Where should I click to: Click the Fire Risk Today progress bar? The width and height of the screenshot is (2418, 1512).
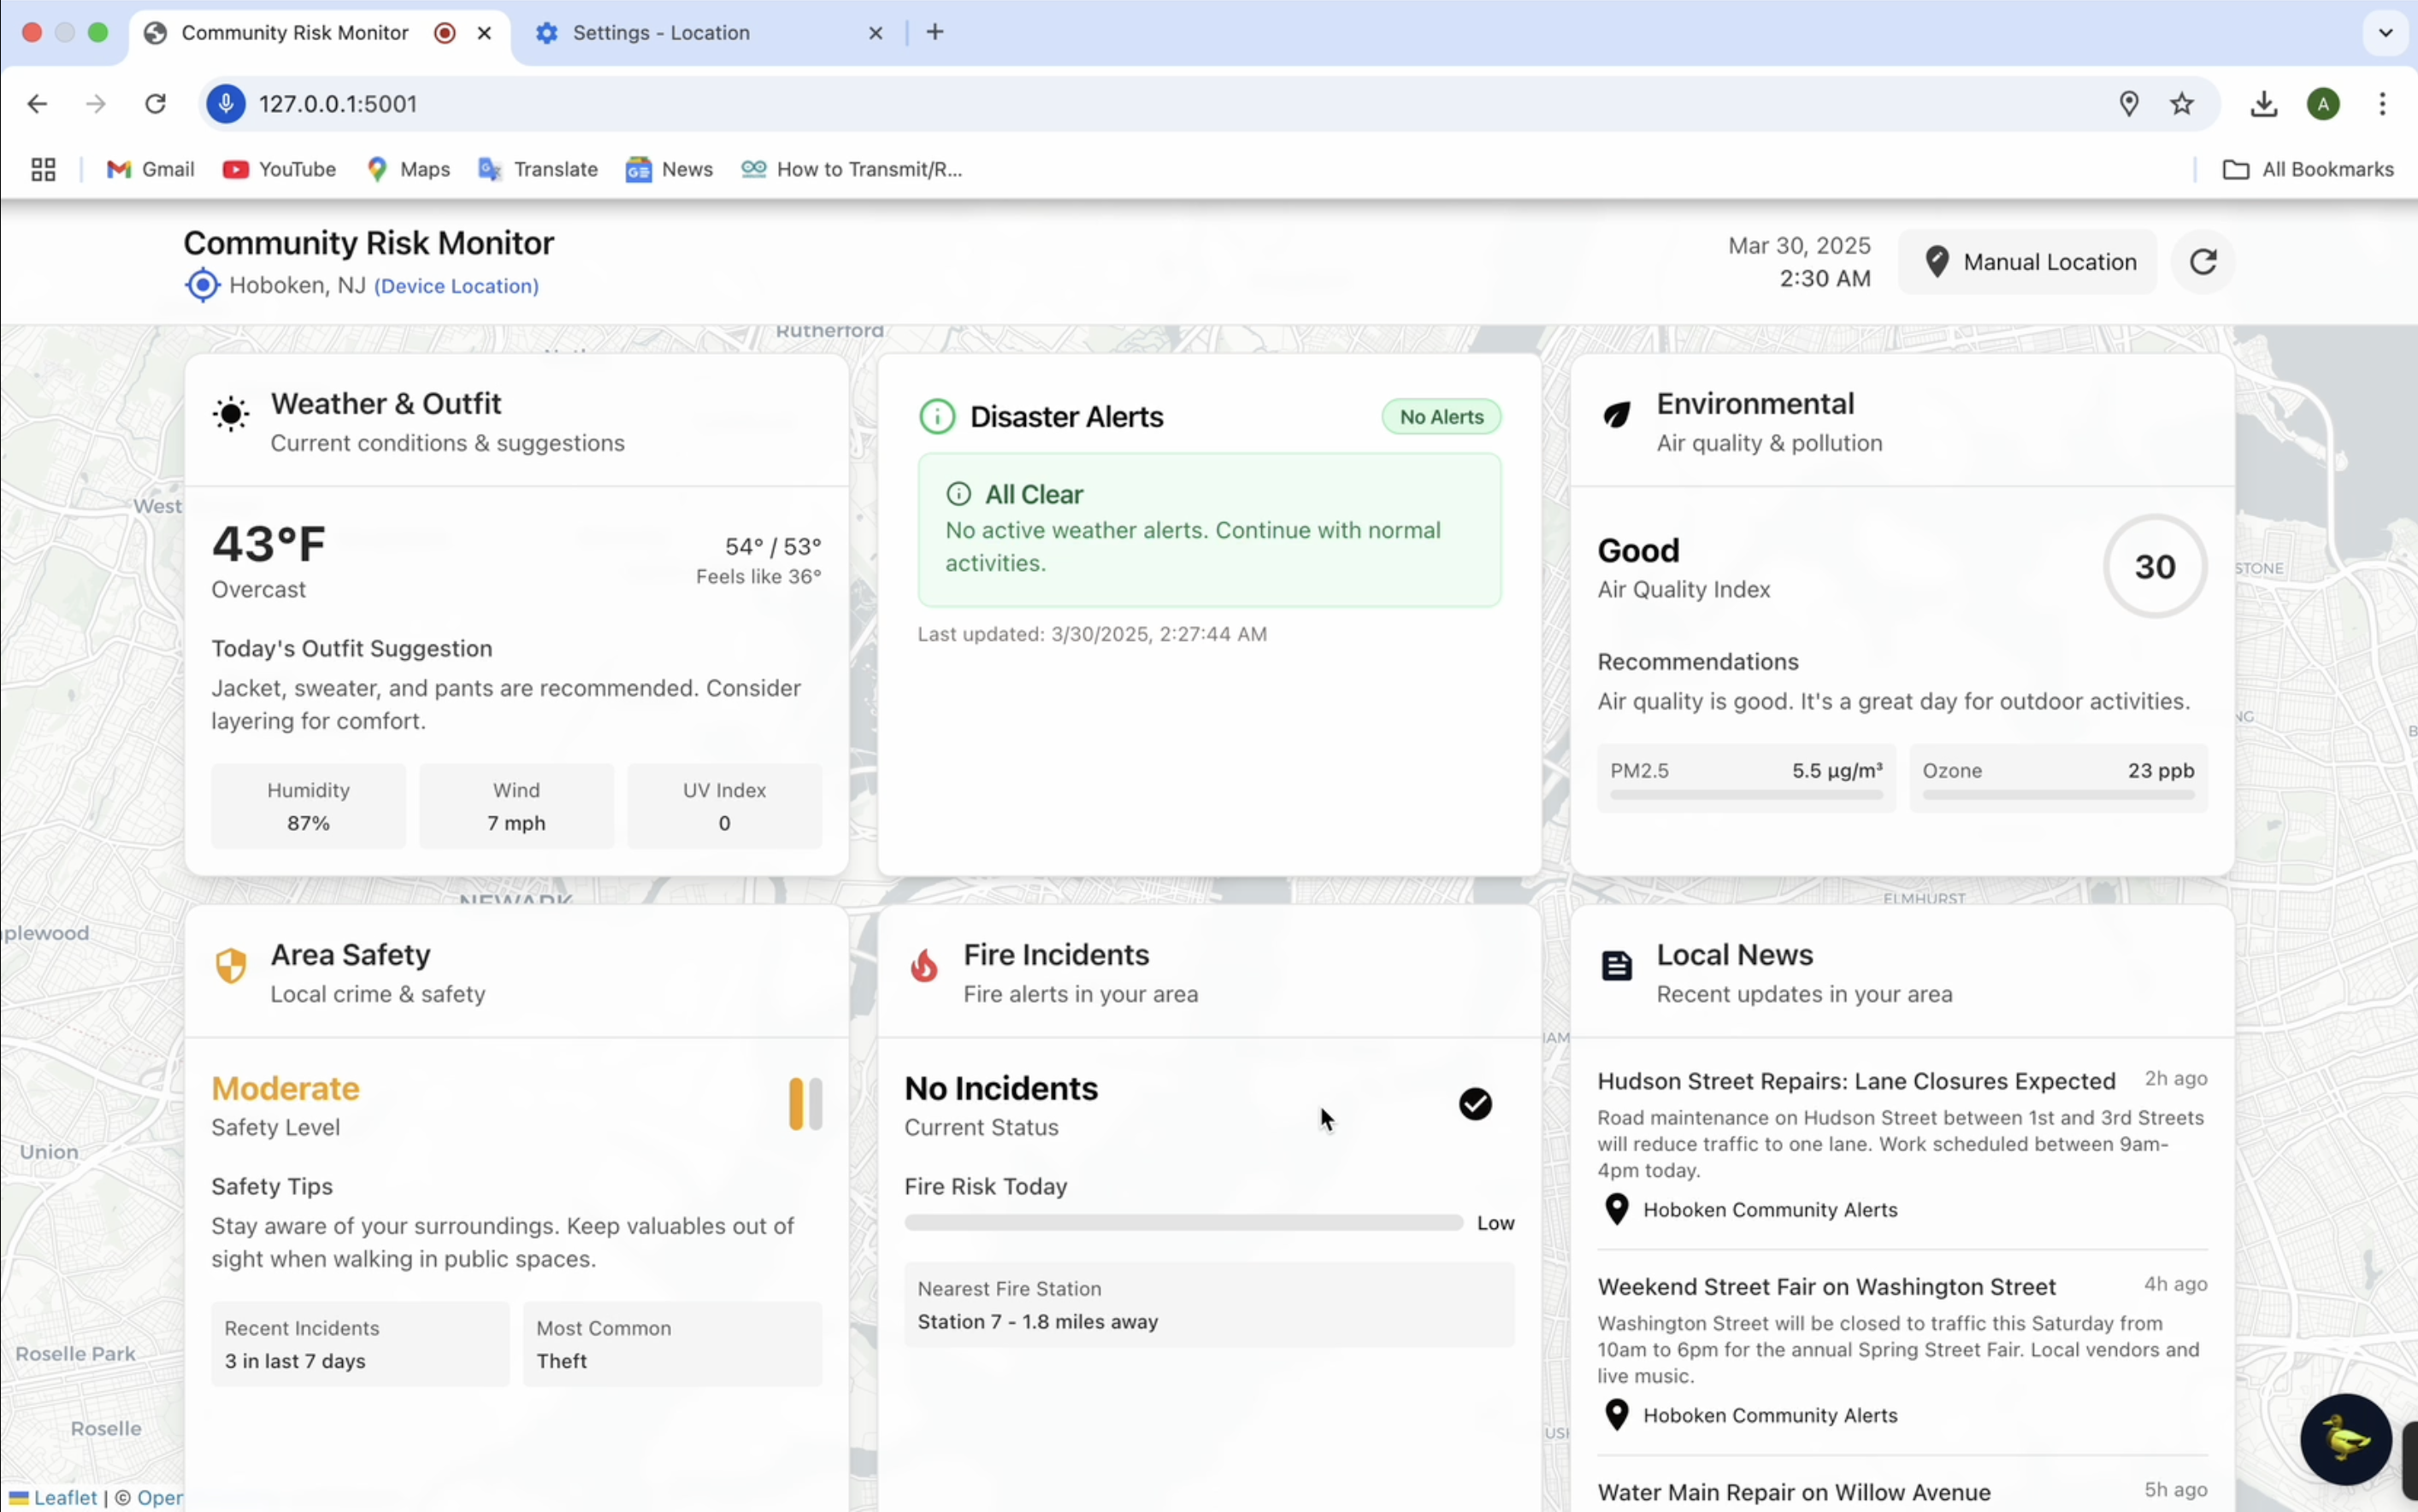(x=1182, y=1223)
